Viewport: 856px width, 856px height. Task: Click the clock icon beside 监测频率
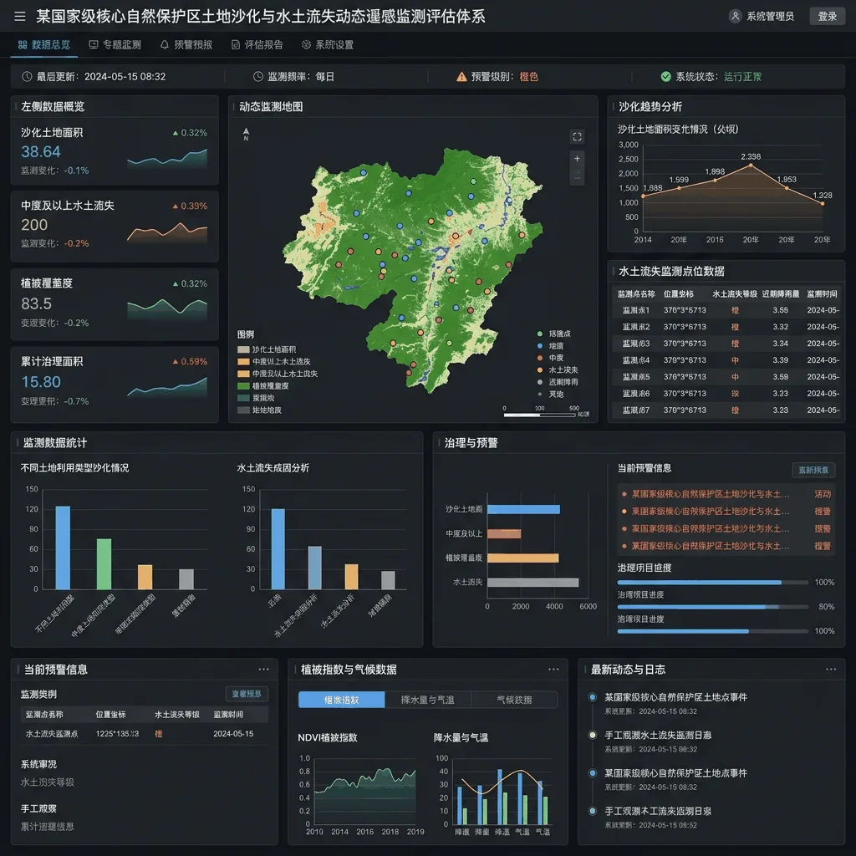(x=258, y=76)
